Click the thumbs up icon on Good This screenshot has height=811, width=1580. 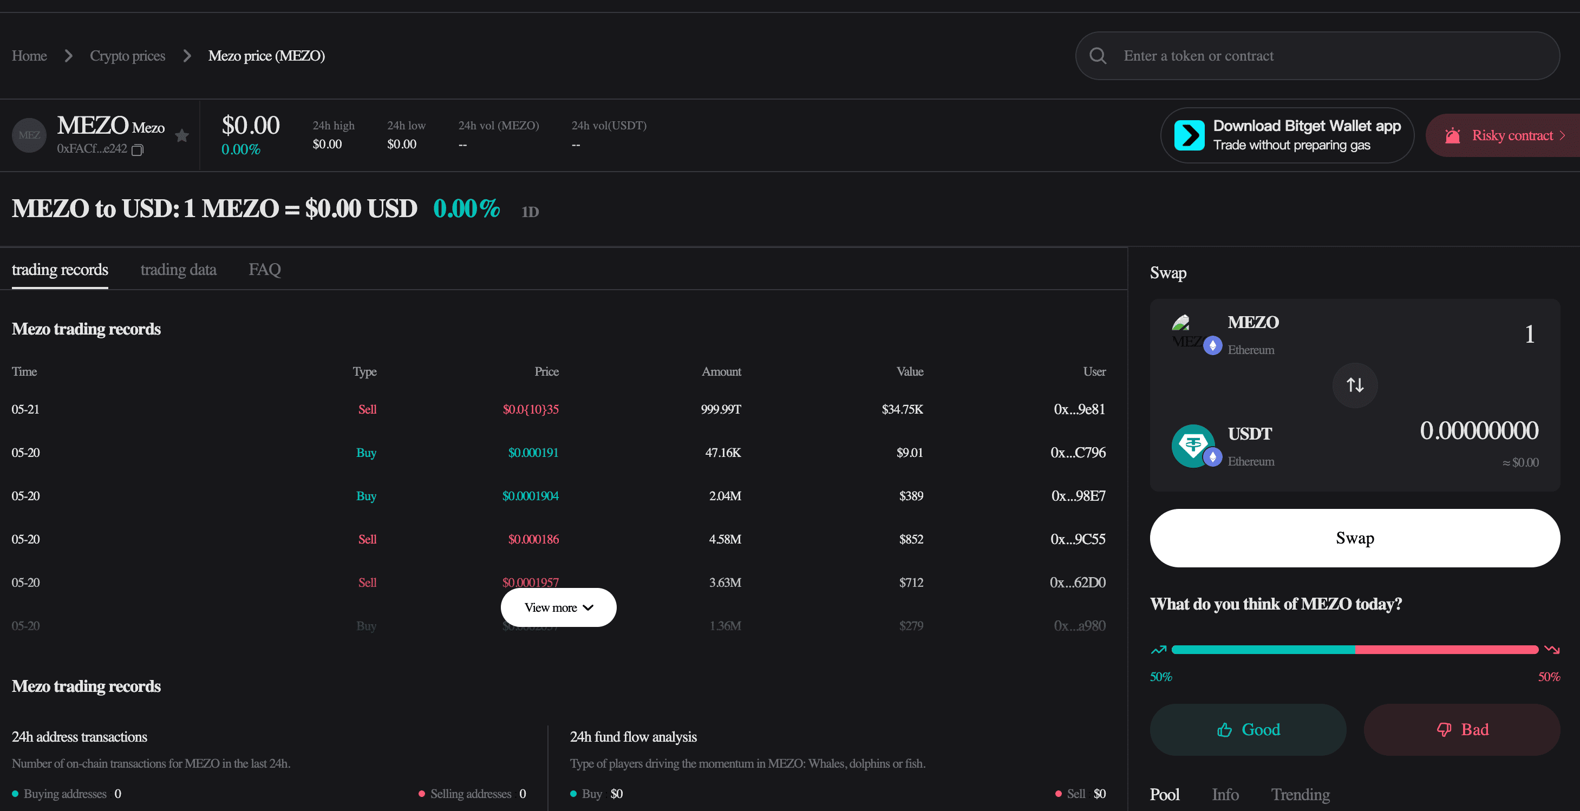point(1224,729)
